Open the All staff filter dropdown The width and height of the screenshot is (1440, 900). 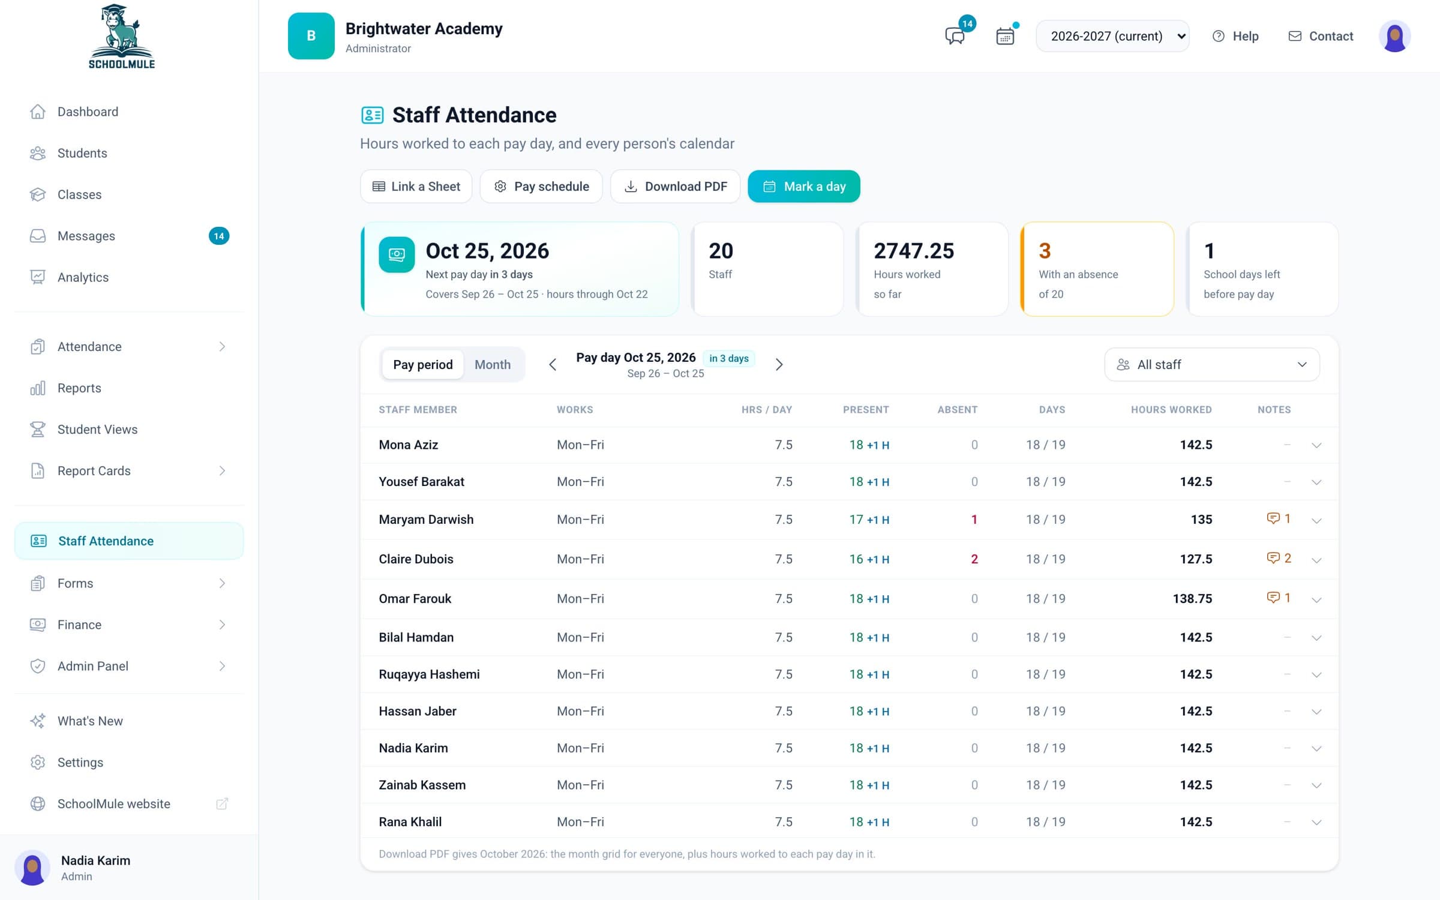pos(1211,365)
